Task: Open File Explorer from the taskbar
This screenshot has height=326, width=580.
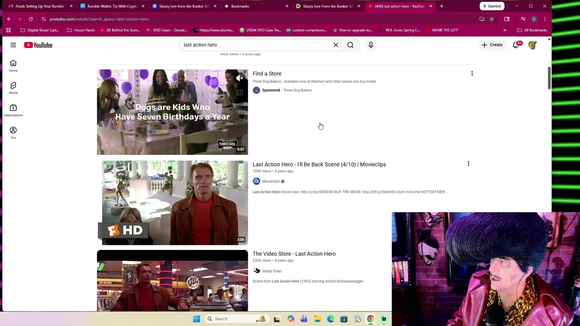Action: tap(317, 319)
